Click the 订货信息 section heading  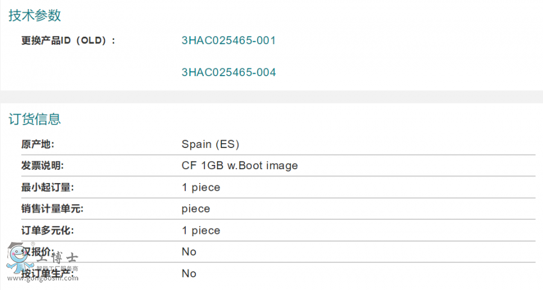point(34,119)
